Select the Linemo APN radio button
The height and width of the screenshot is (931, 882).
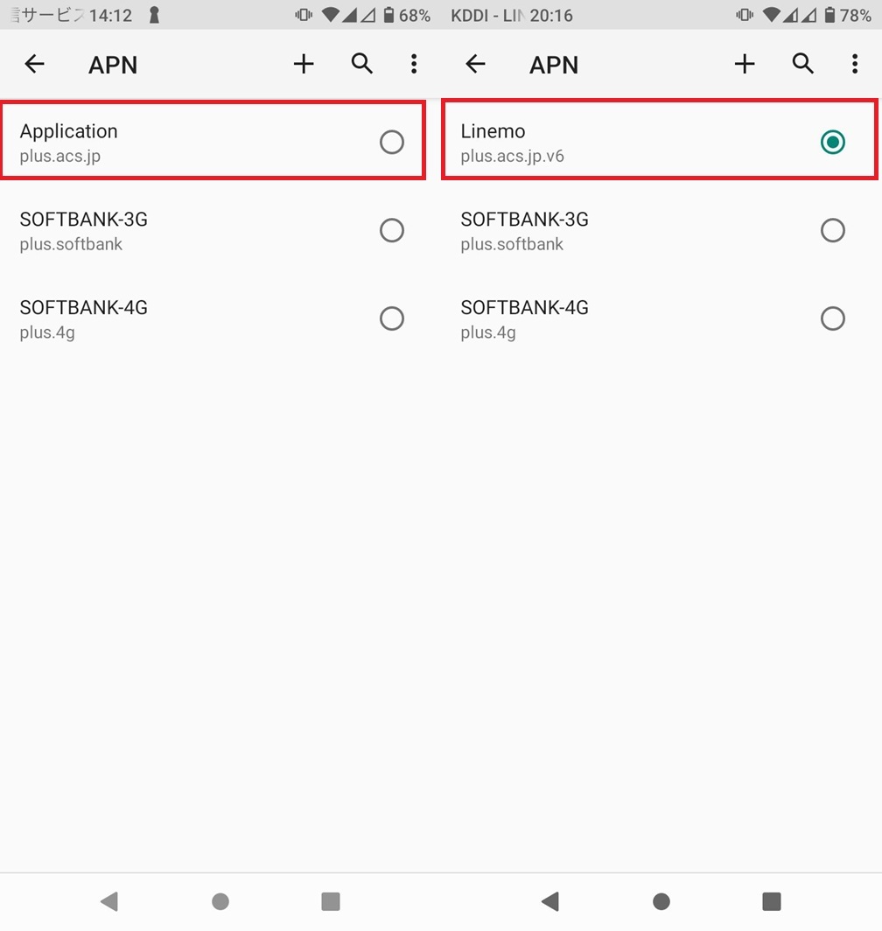833,142
